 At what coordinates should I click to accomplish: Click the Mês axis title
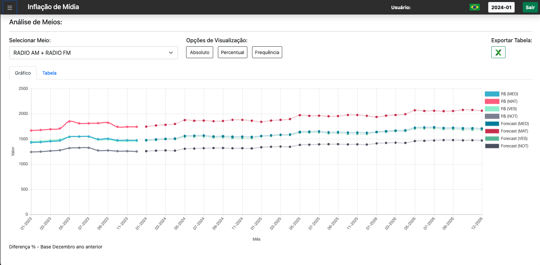256,239
